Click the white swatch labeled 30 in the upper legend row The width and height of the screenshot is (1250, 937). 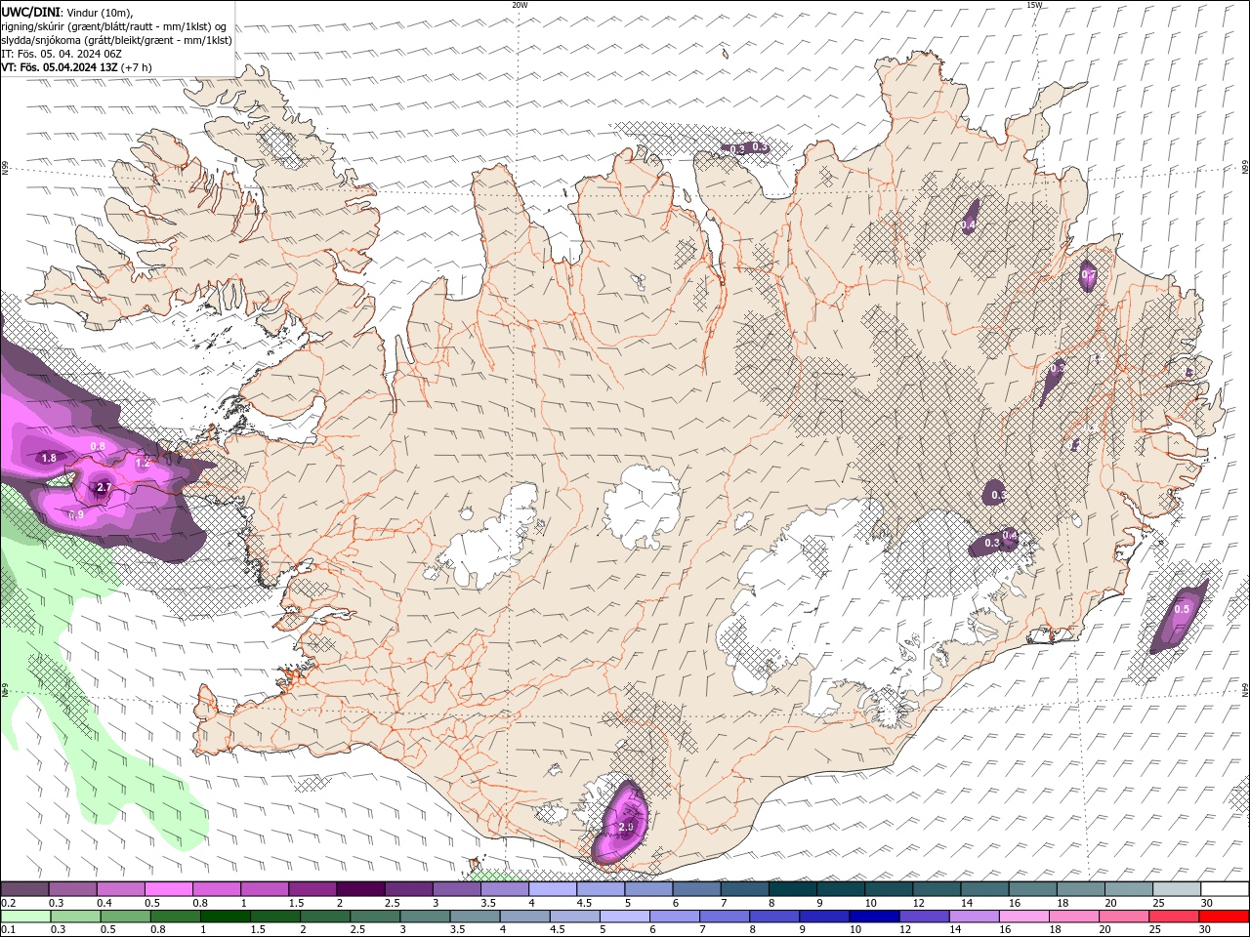click(x=1224, y=889)
